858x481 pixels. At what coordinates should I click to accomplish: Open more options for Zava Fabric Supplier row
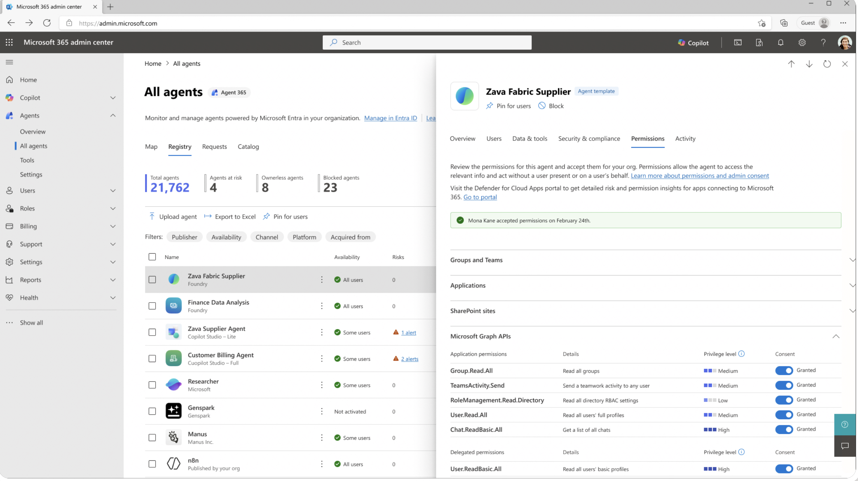(322, 279)
